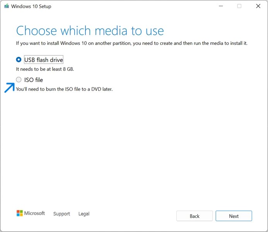Minimize the Windows 10 Setup window
The width and height of the screenshot is (268, 232).
pyautogui.click(x=221, y=6)
